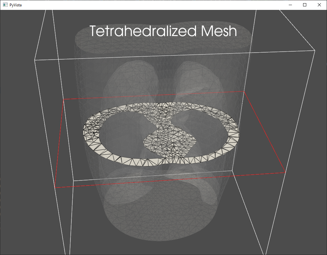Click top-right corner of white bounding box
Viewport: 327px width, 255px height.
pyautogui.click(x=315, y=50)
